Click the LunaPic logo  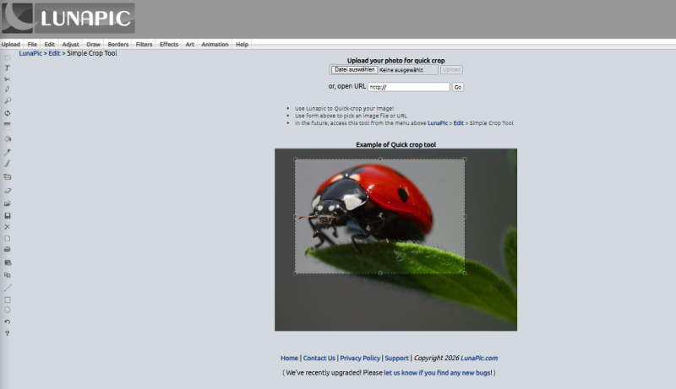point(68,18)
